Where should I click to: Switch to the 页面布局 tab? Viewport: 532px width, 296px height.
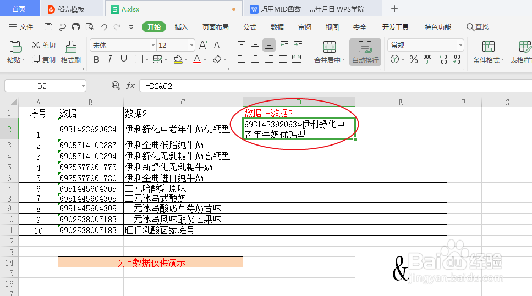click(x=216, y=27)
